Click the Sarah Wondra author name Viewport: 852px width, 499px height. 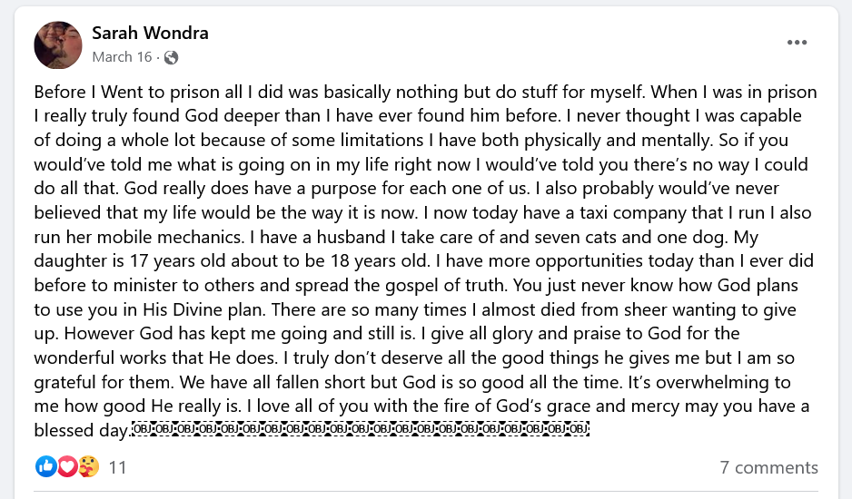click(x=150, y=34)
